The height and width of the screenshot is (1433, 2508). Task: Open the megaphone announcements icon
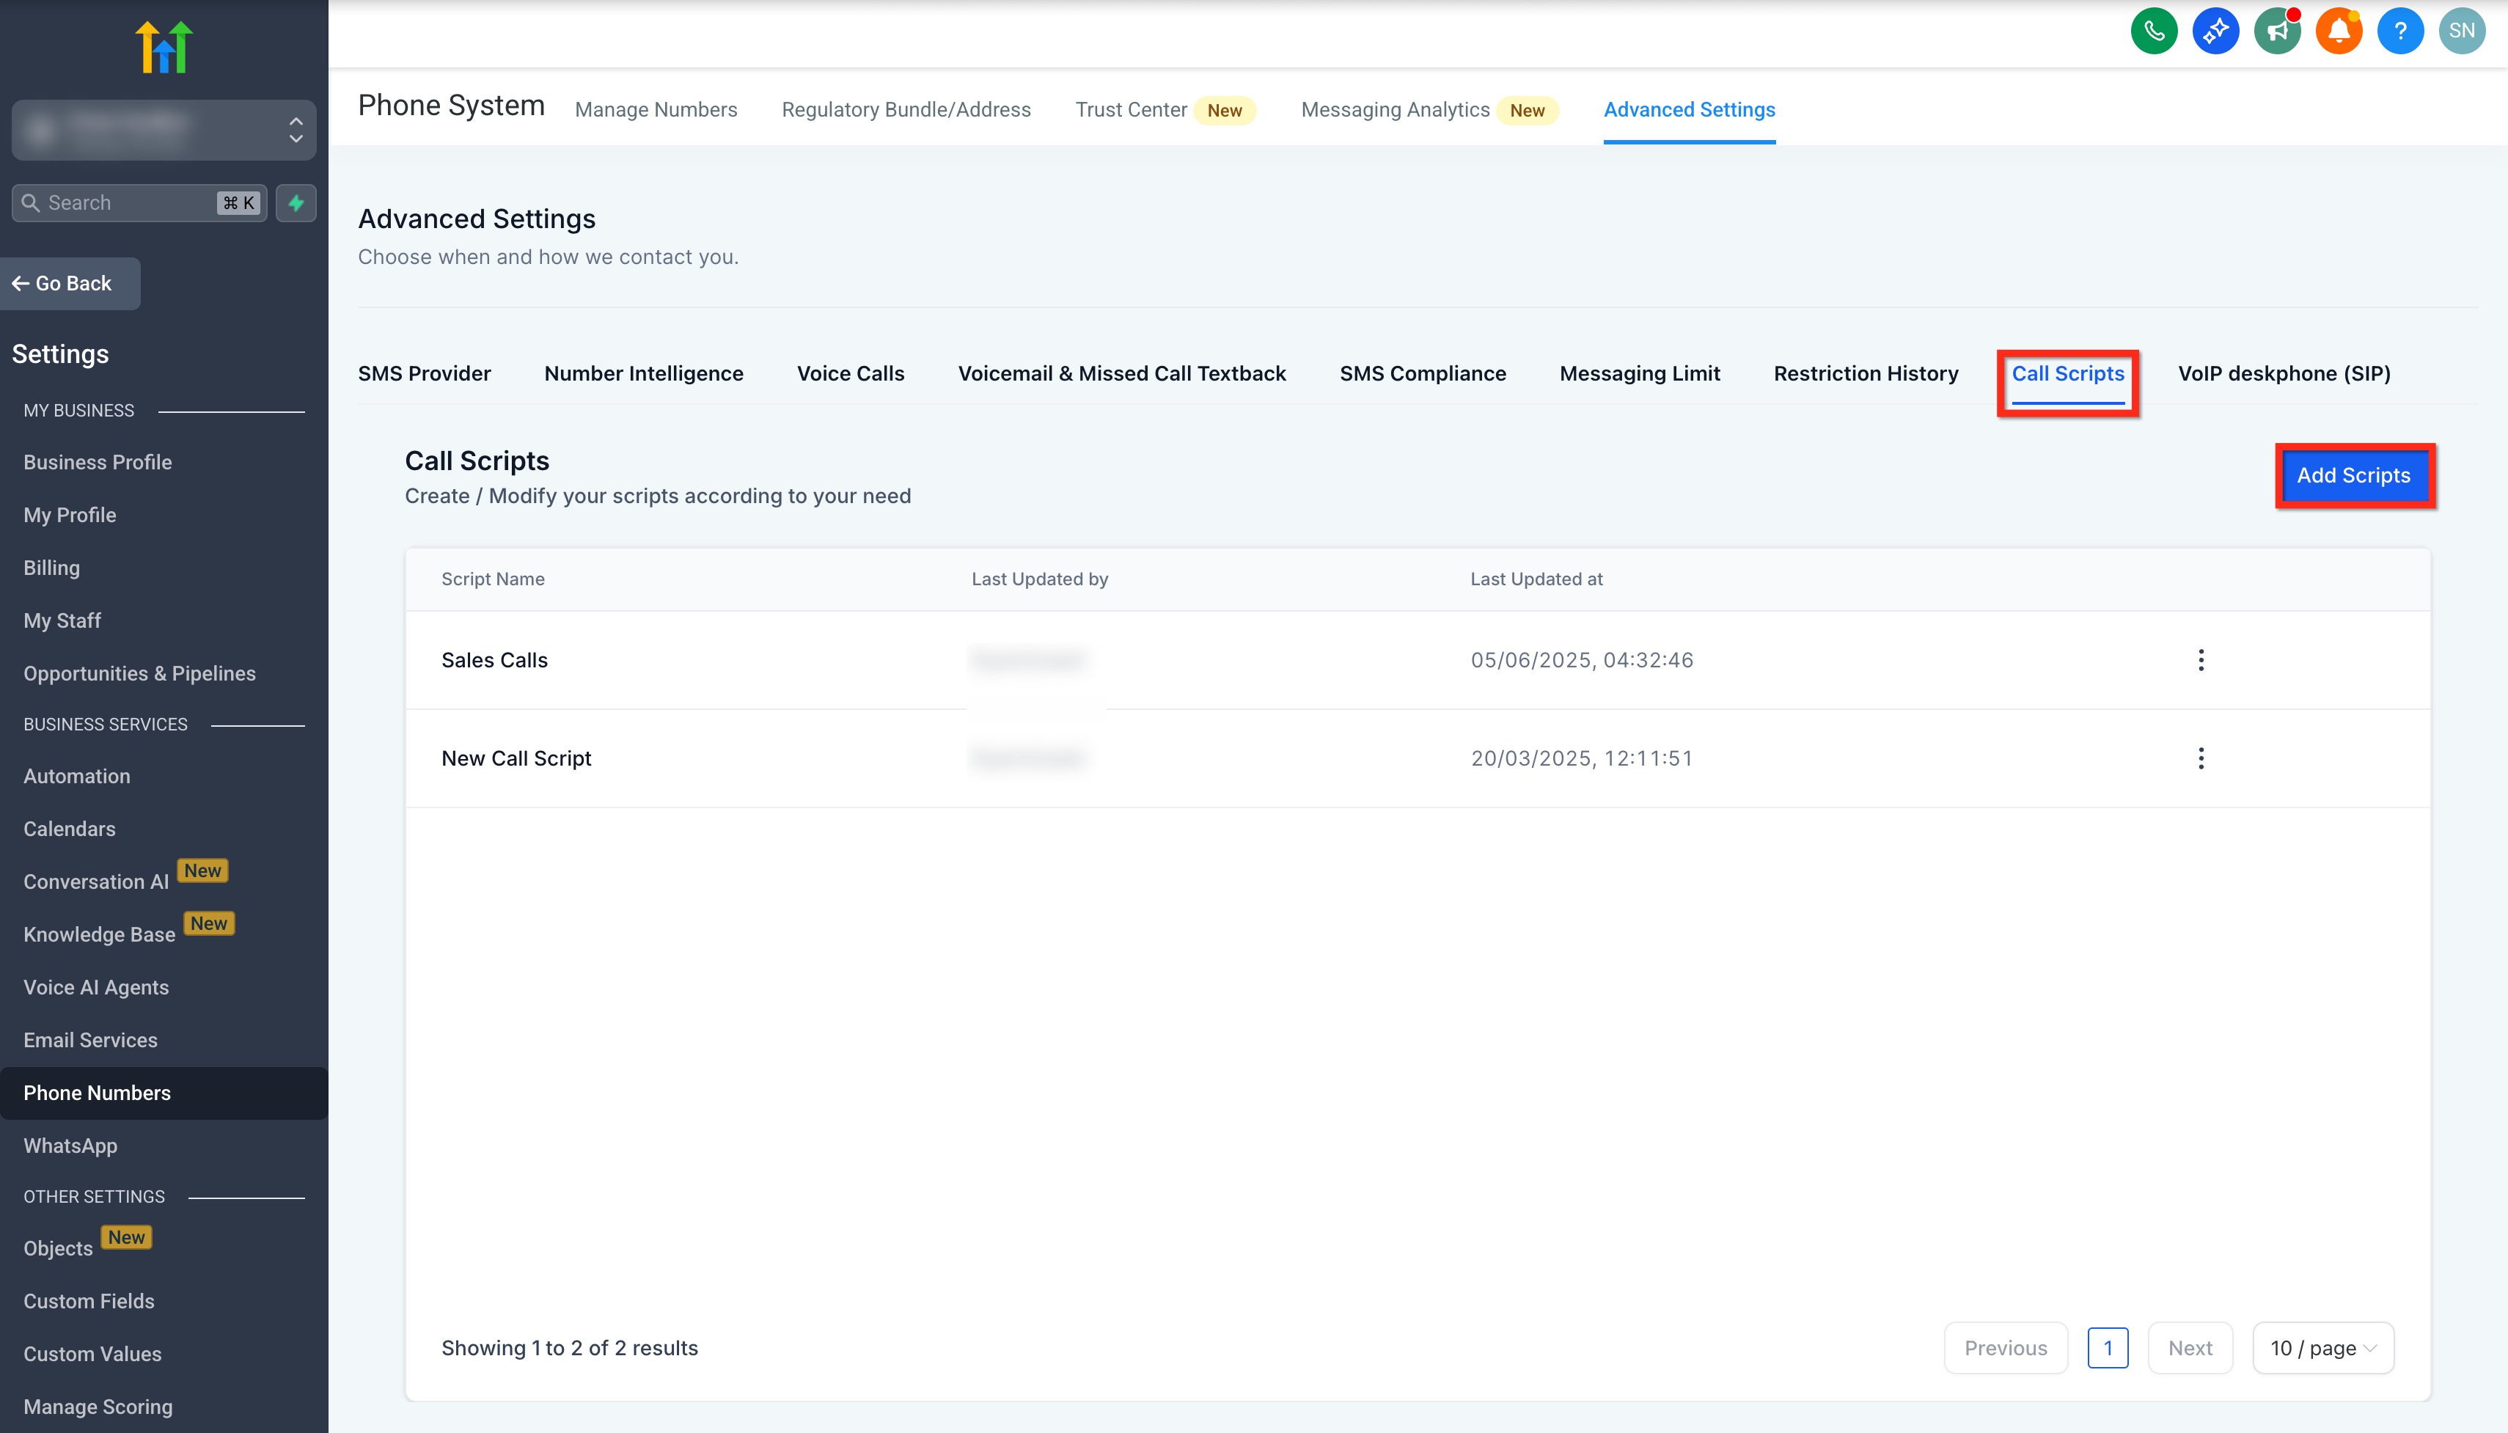pyautogui.click(x=2277, y=32)
